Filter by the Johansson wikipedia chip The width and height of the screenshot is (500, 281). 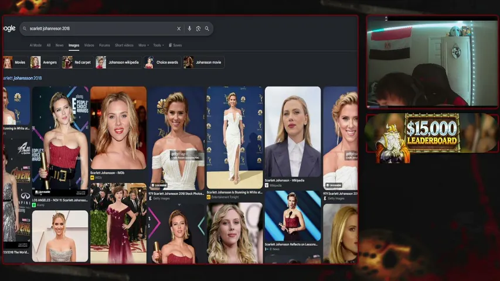(118, 63)
